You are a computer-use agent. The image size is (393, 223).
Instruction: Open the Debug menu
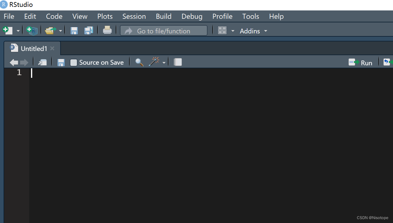pyautogui.click(x=192, y=16)
